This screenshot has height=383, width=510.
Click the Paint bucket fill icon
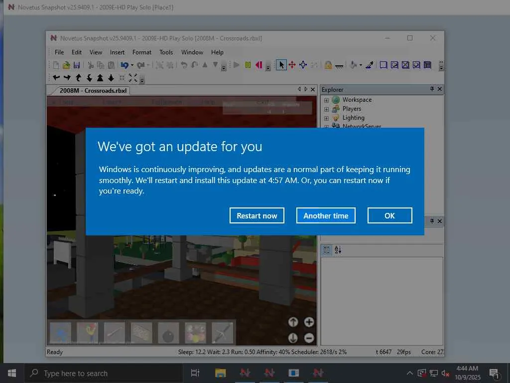pyautogui.click(x=353, y=65)
